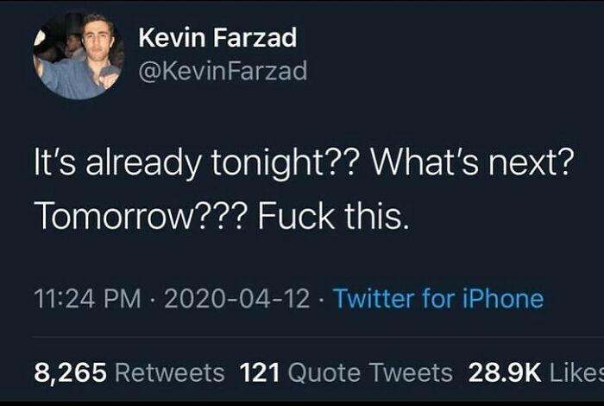
Task: Click the Twitter for iPhone source link
Action: pyautogui.click(x=438, y=298)
